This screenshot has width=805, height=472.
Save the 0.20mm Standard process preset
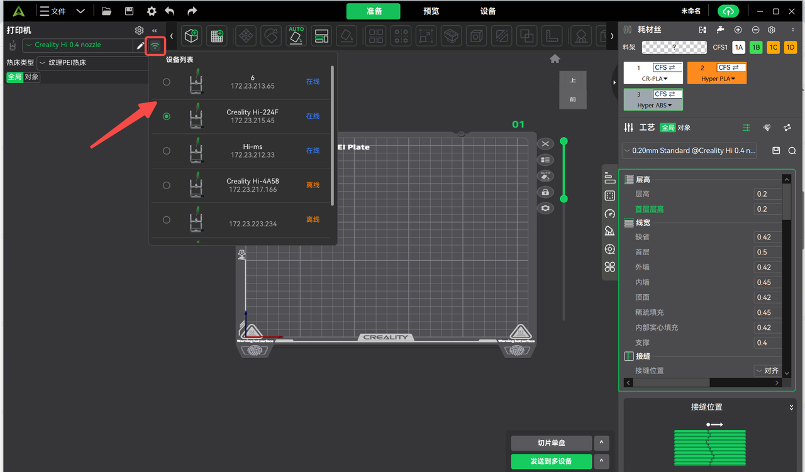(776, 151)
